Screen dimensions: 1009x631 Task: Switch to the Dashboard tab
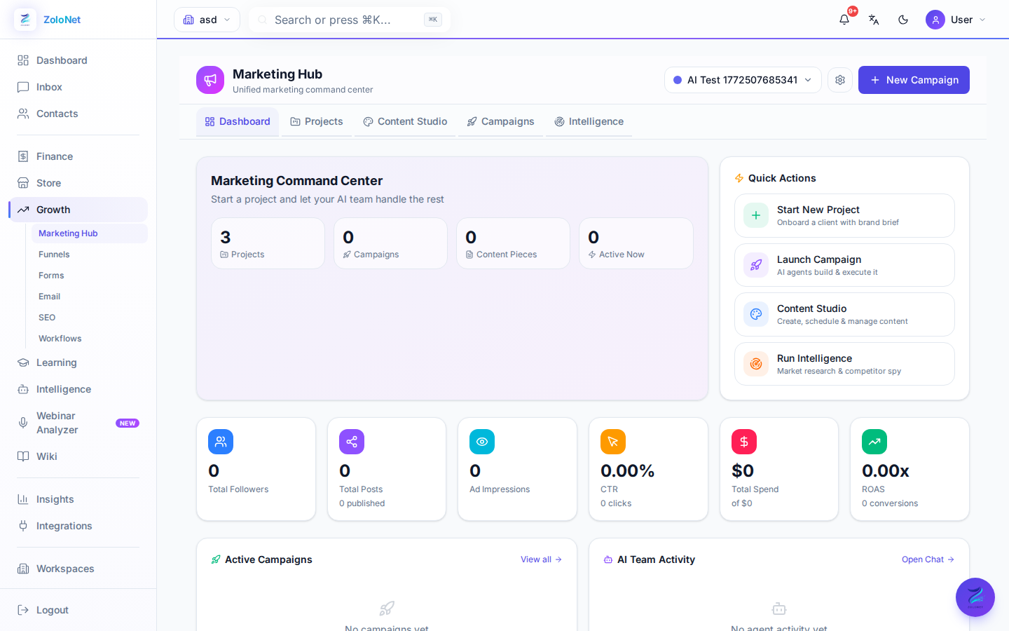click(238, 121)
